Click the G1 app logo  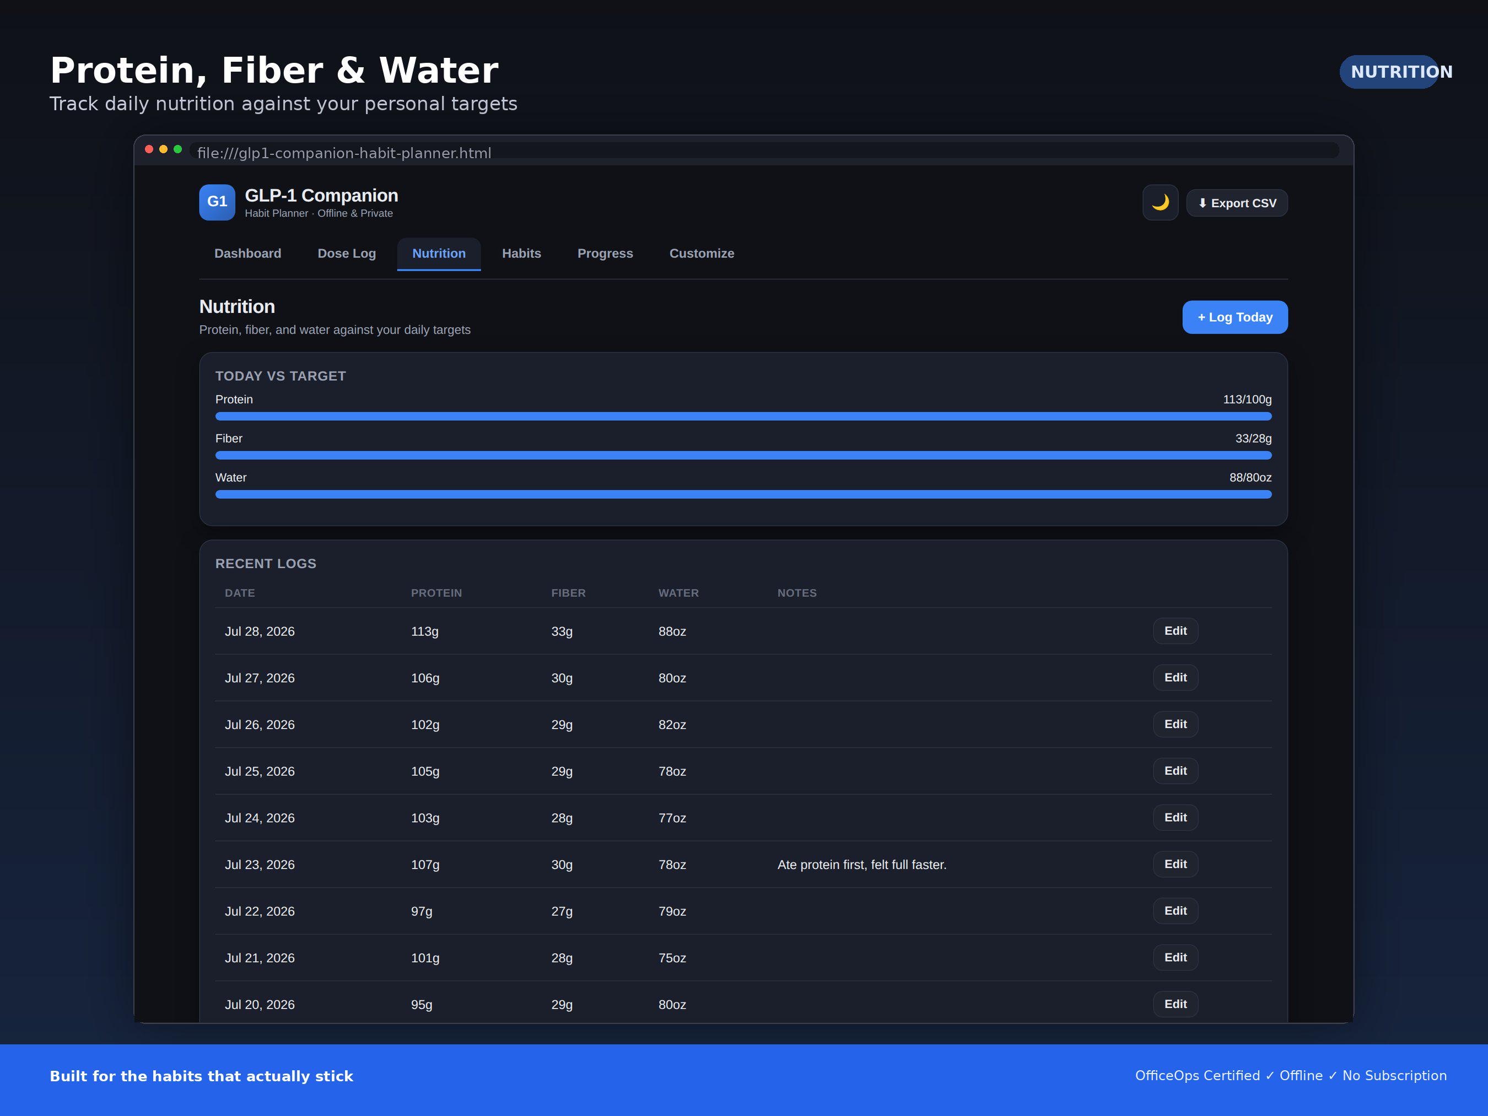coord(217,202)
